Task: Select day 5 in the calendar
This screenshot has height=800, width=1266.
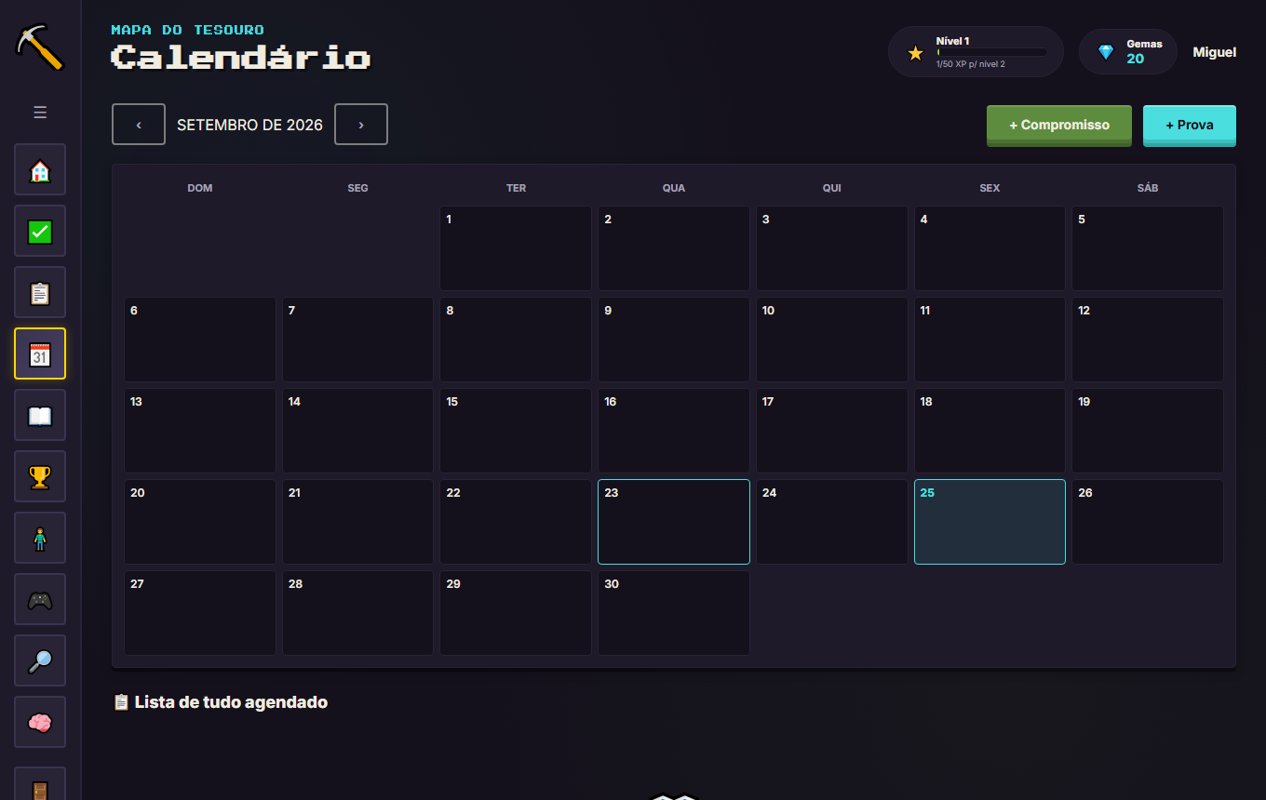Action: point(1148,248)
